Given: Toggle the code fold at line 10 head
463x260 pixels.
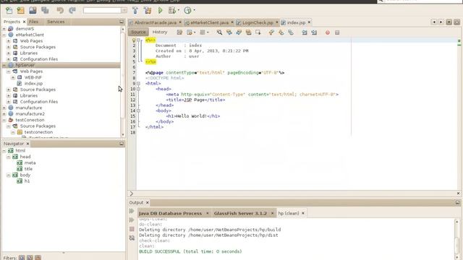Looking at the screenshot, I should coord(138,89).
